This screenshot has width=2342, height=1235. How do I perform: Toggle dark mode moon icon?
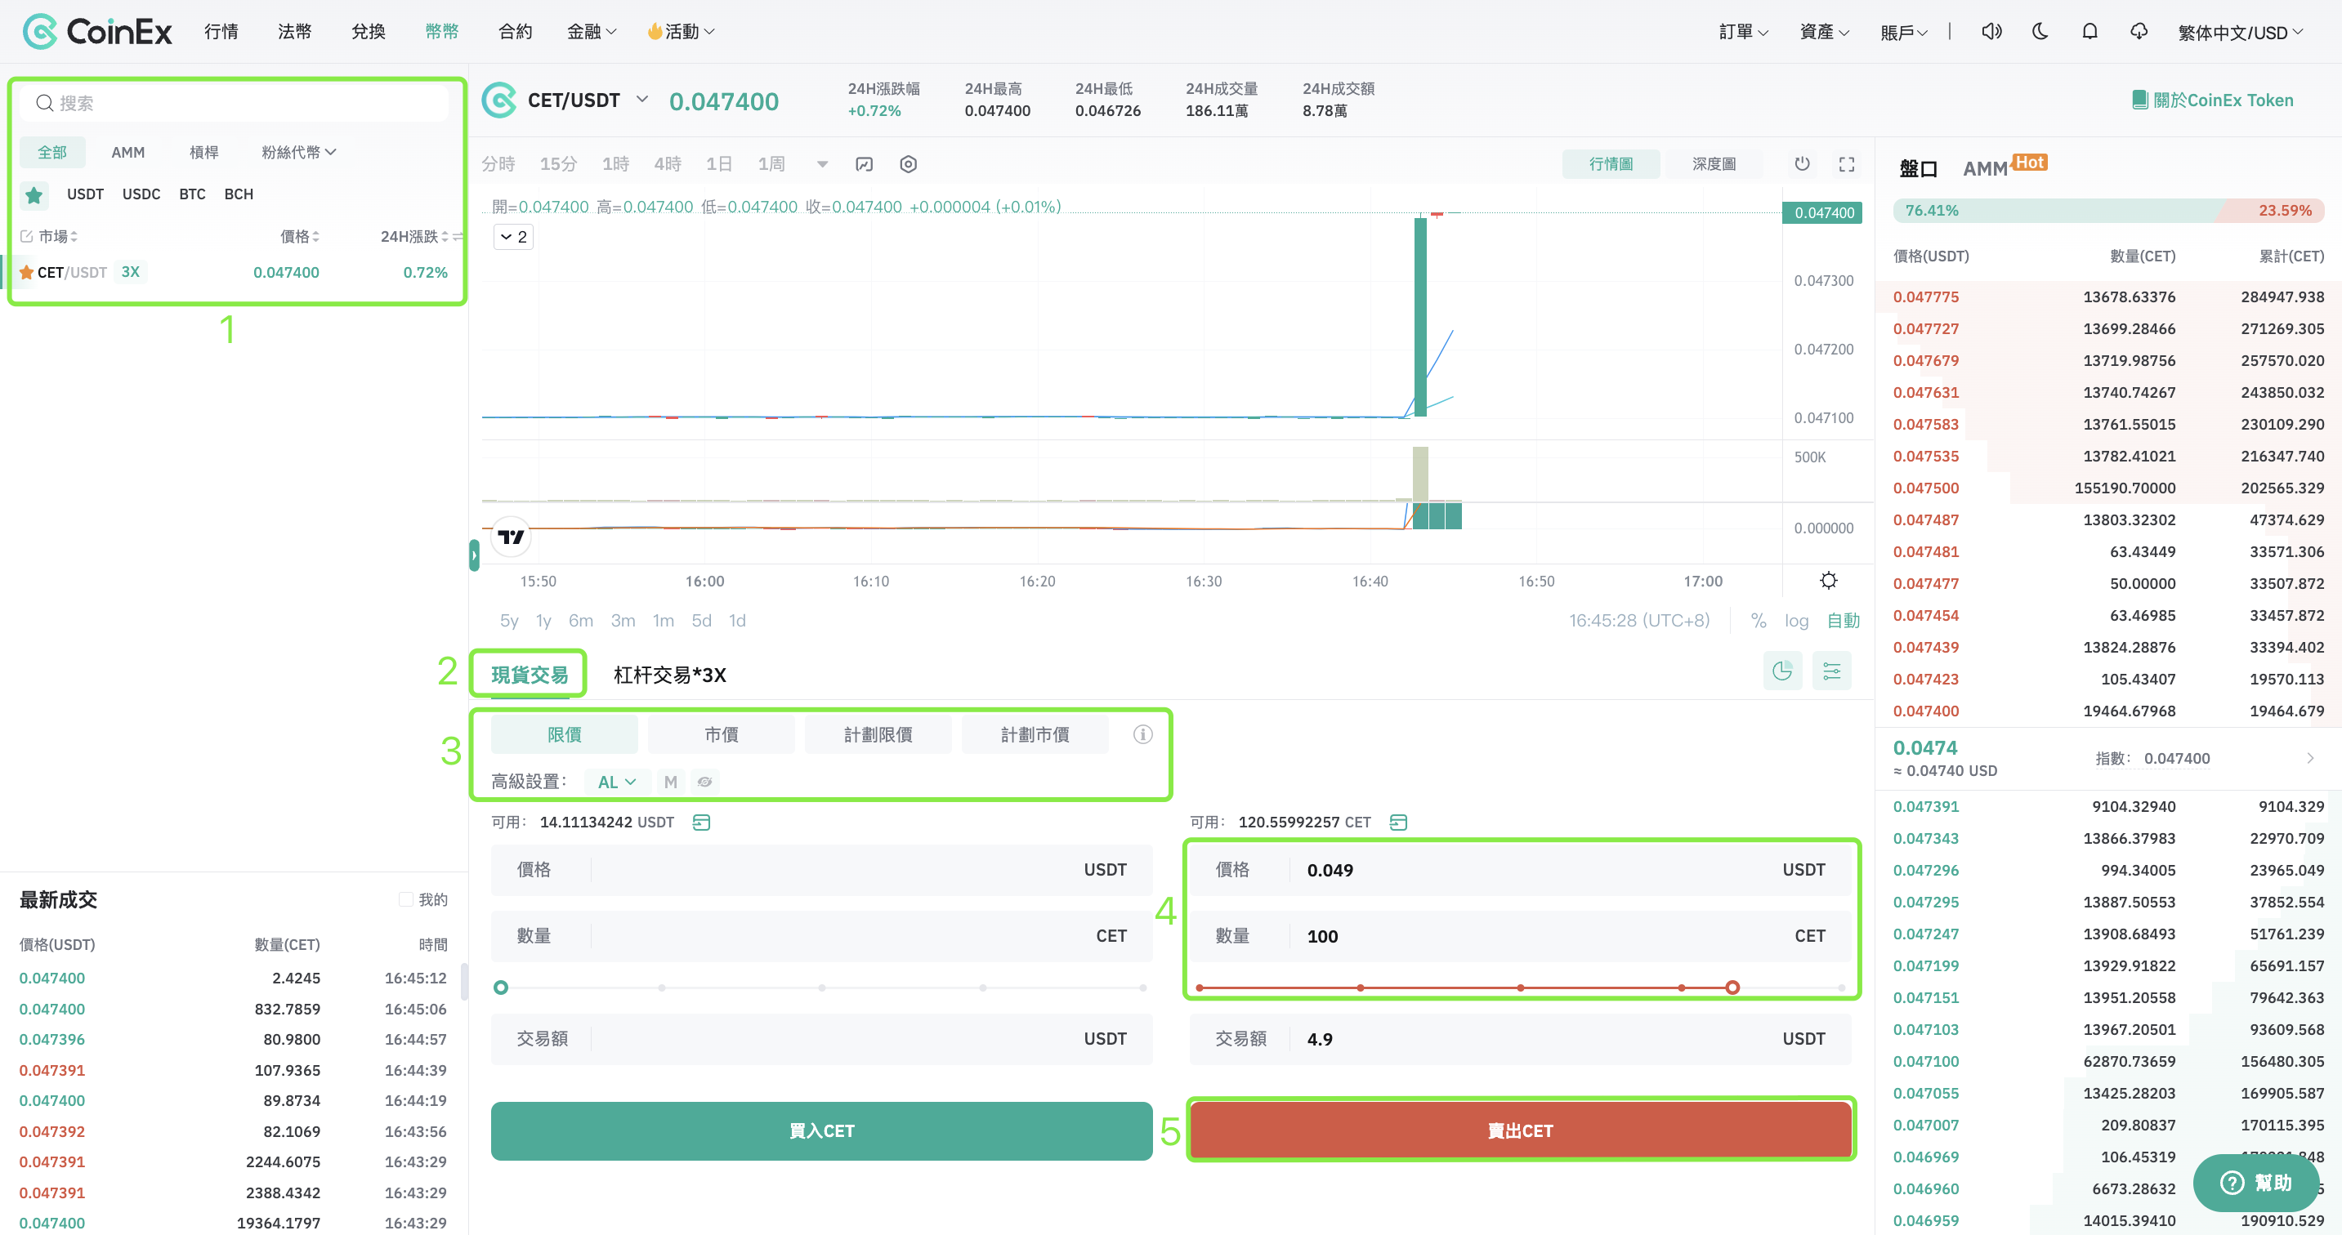coord(2040,32)
